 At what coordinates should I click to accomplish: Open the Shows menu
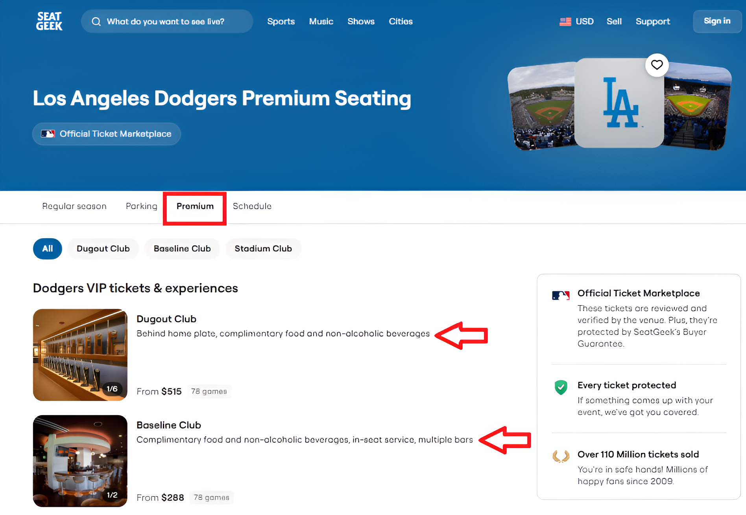coord(361,22)
